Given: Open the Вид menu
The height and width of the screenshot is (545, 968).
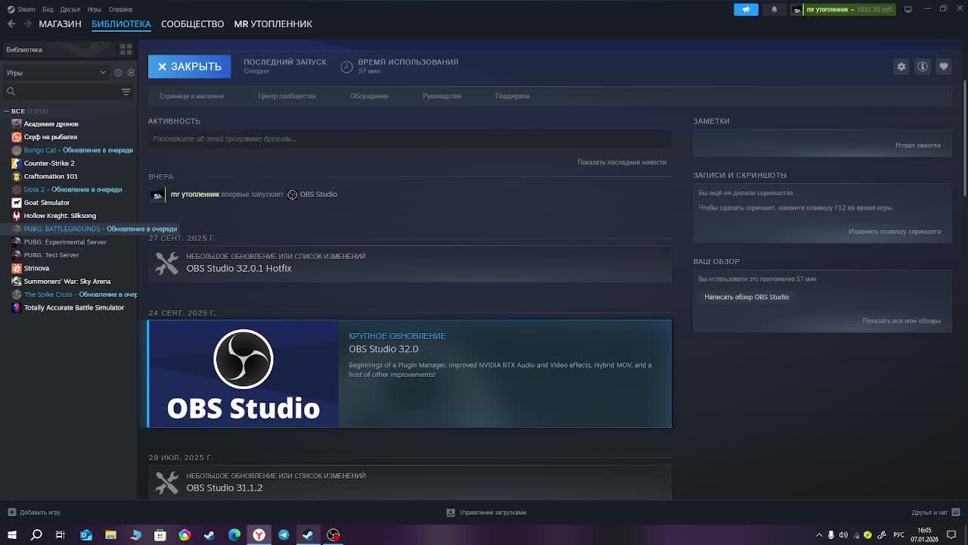Looking at the screenshot, I should 48,9.
